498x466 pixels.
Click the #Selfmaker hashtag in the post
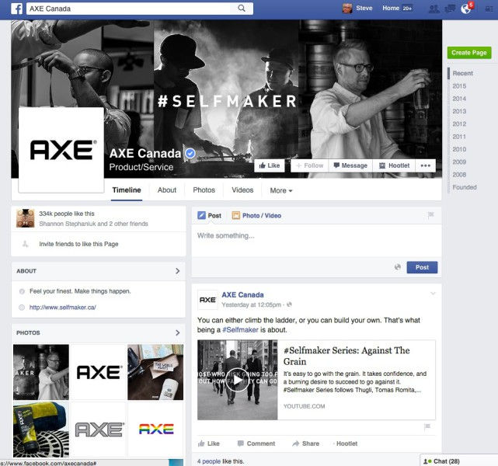pyautogui.click(x=240, y=330)
